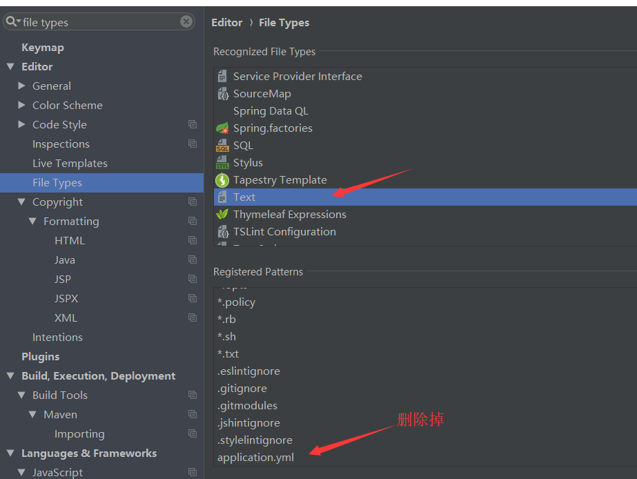Collapse the Editor tree section

click(10, 66)
